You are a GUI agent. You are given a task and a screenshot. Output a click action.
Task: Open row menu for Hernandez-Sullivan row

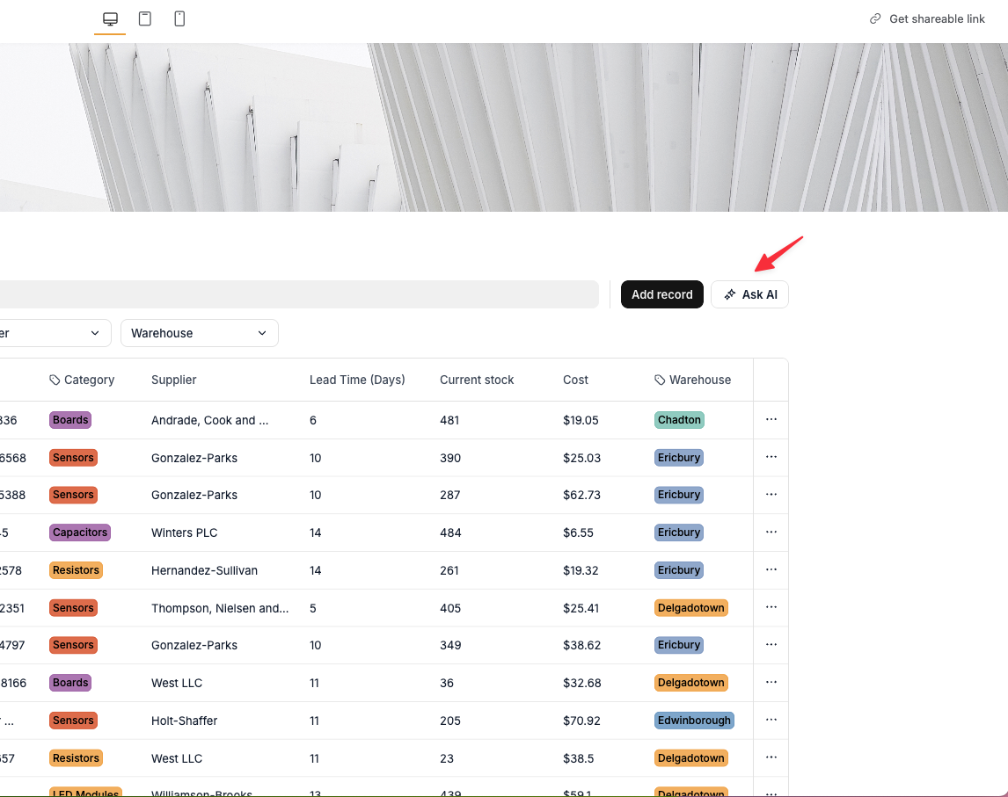pyautogui.click(x=771, y=569)
